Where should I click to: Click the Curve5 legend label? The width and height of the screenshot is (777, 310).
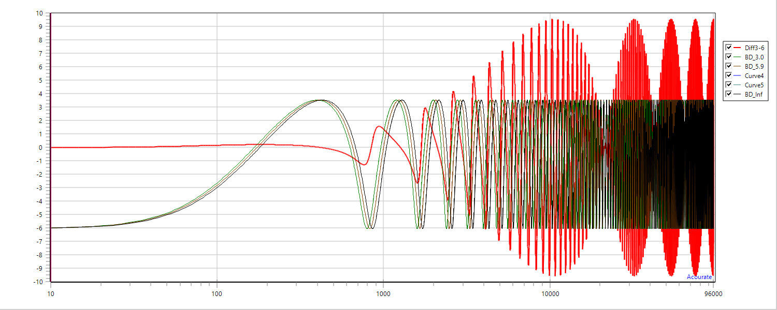[754, 85]
